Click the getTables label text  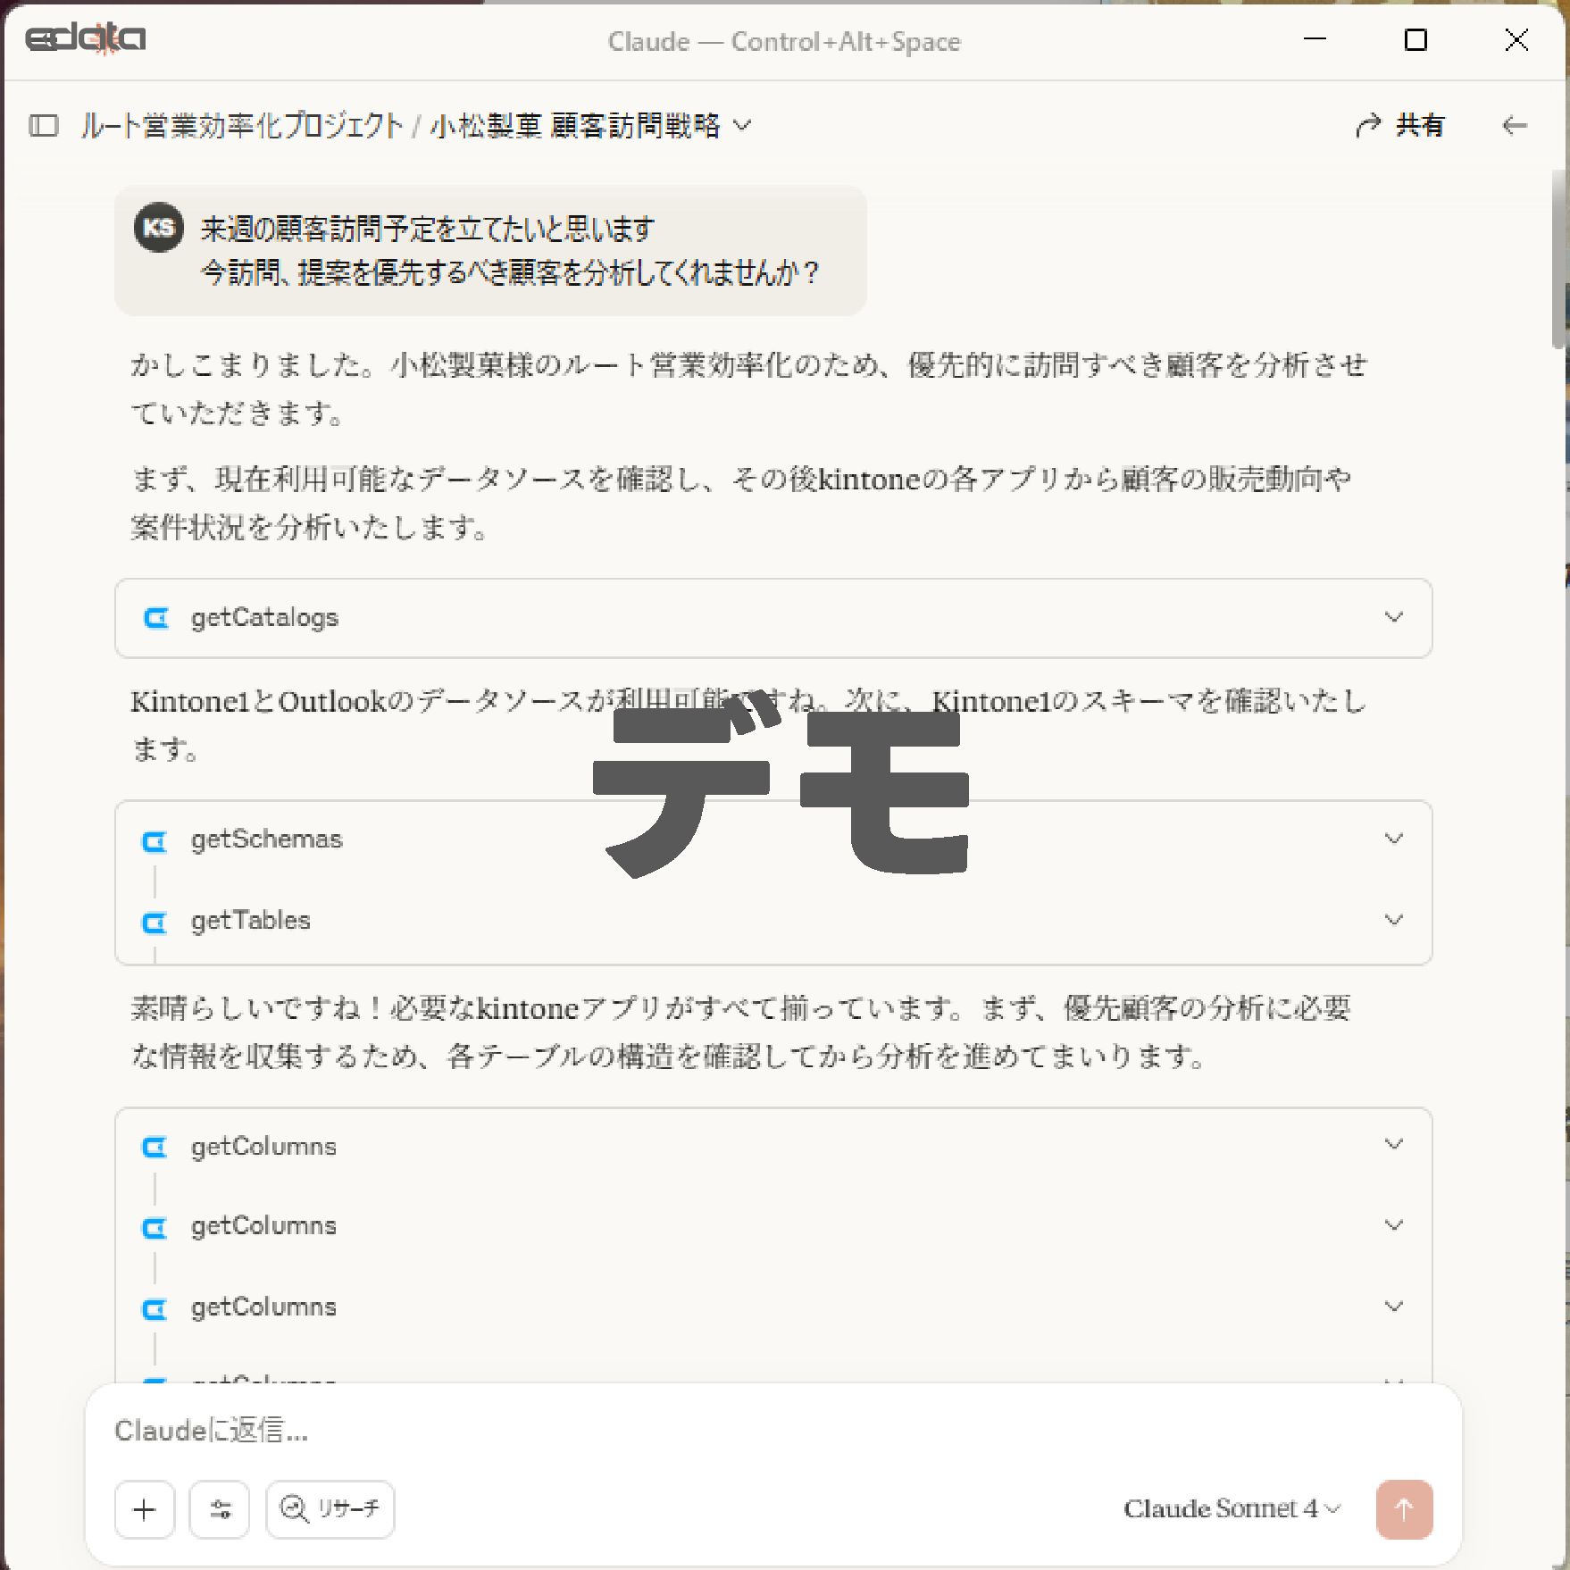tap(250, 921)
